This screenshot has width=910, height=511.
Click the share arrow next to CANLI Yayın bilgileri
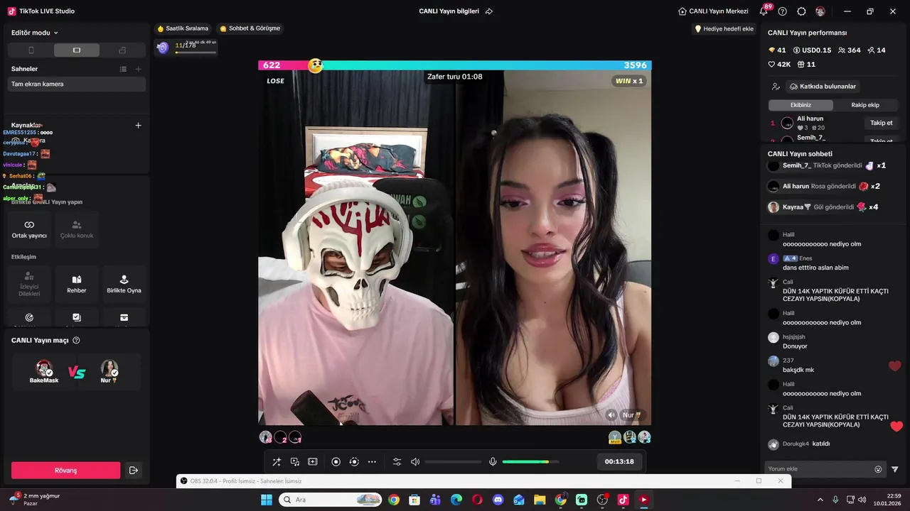488,11
